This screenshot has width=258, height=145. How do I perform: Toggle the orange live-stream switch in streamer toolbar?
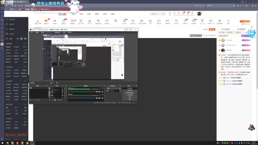point(46,21)
